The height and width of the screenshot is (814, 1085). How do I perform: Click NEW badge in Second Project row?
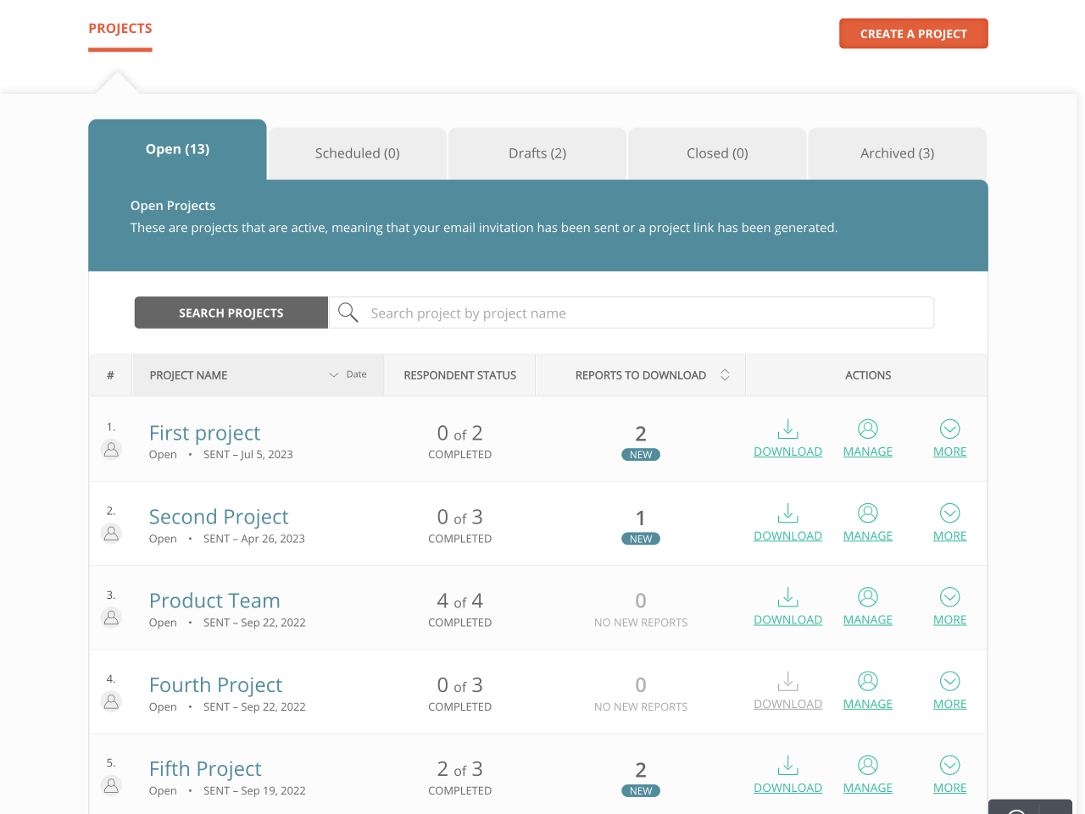(641, 539)
